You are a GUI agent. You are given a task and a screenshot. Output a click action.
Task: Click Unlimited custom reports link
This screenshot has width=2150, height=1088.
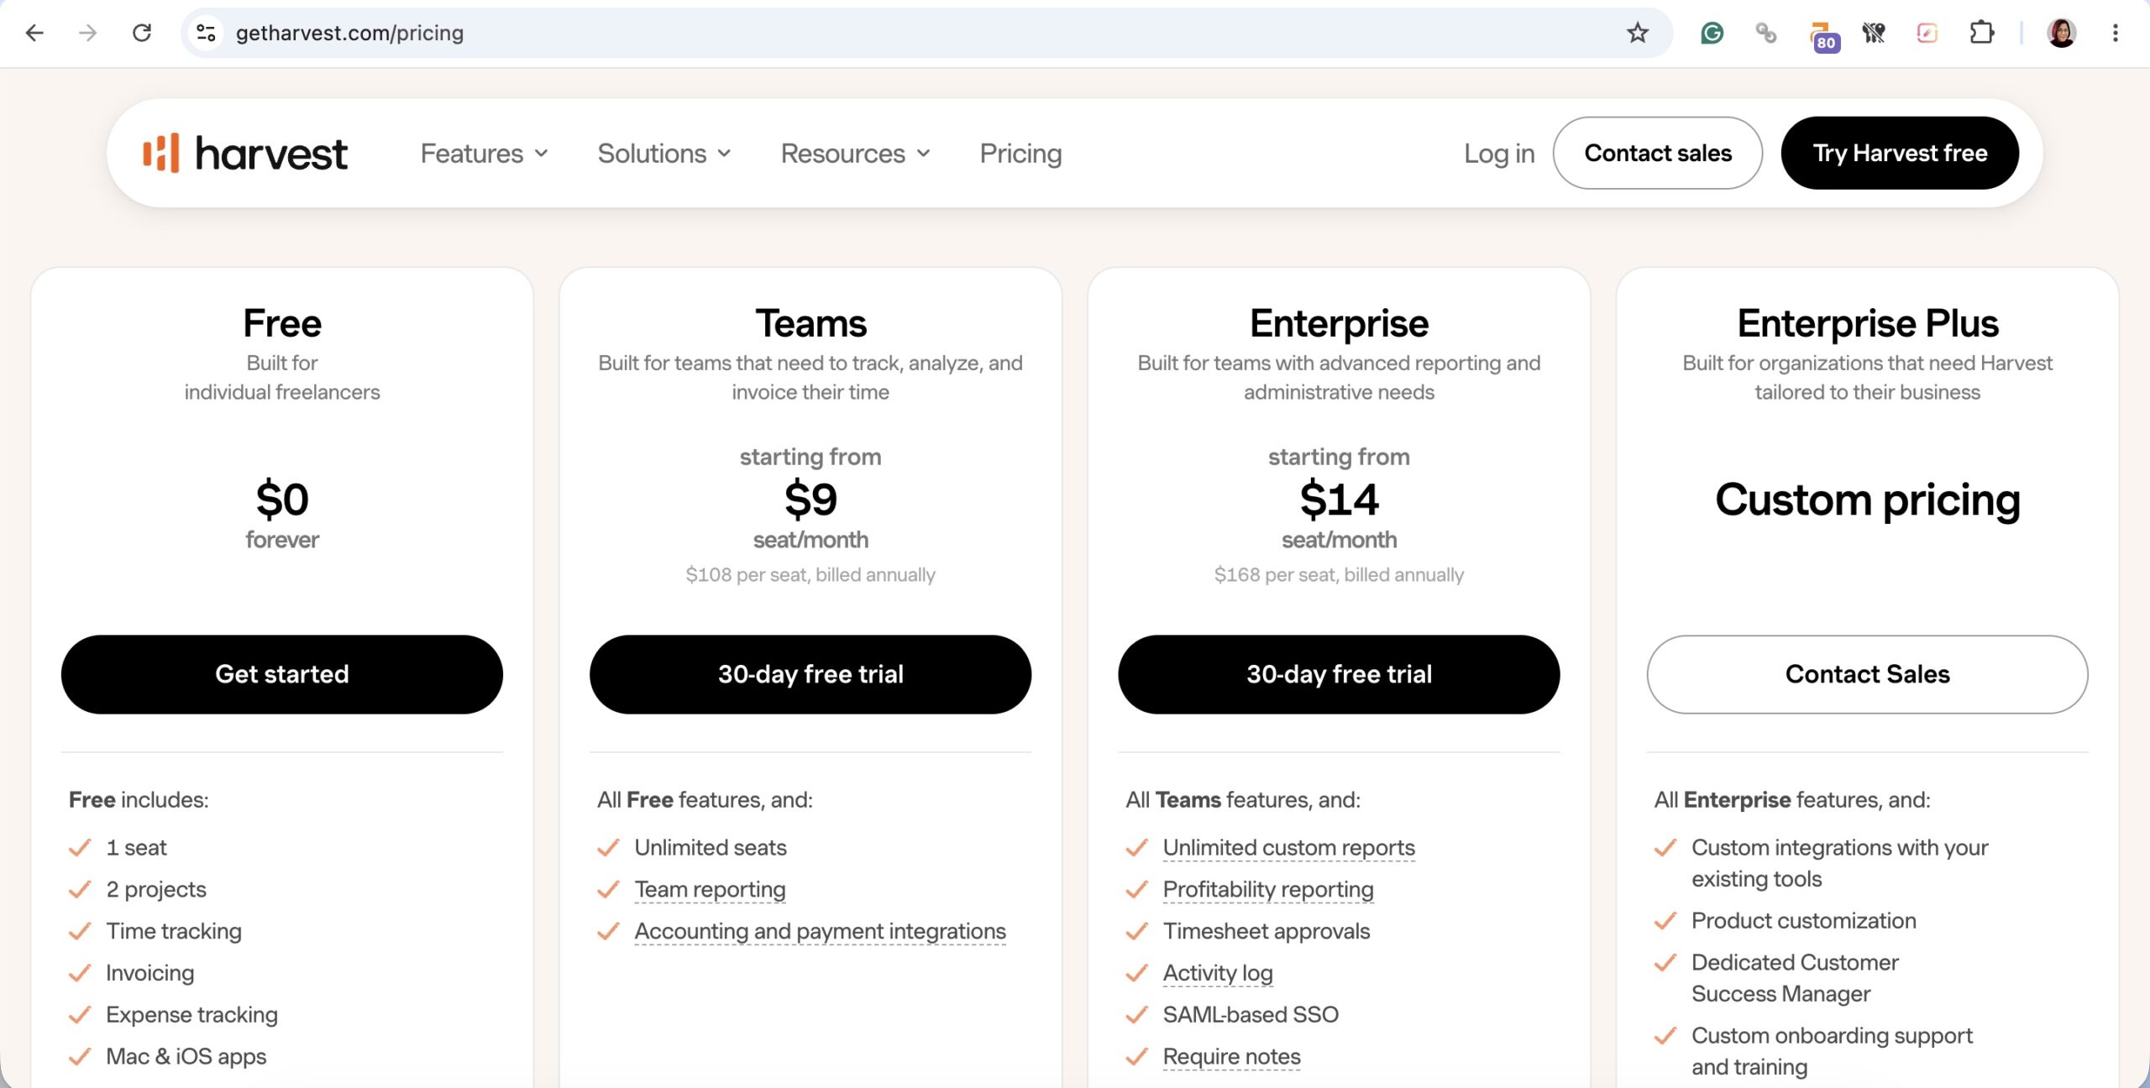(x=1288, y=848)
